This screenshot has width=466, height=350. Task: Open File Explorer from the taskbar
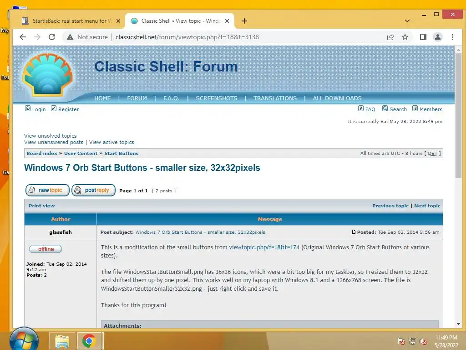tap(62, 341)
